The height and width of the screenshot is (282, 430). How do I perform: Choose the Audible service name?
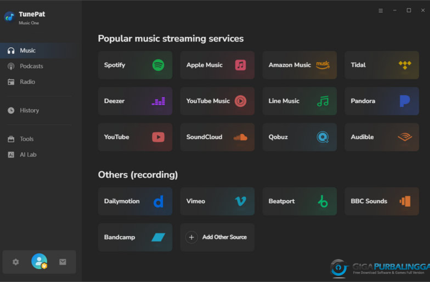coord(362,137)
